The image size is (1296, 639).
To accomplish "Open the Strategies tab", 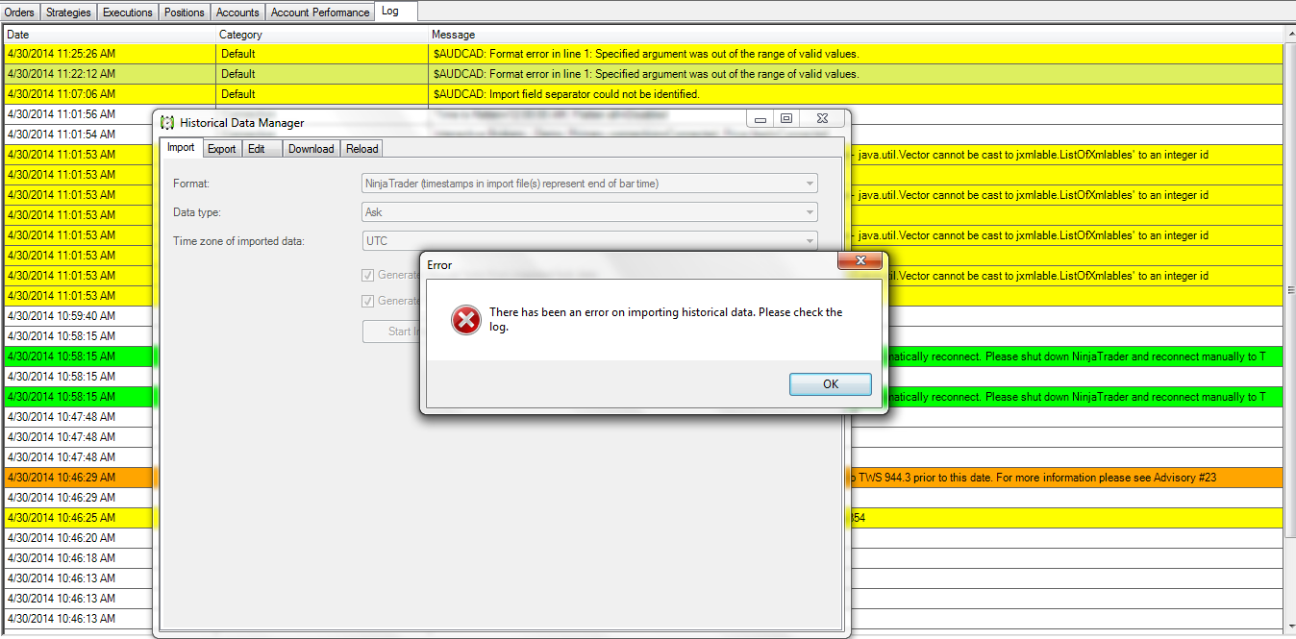I will [69, 12].
